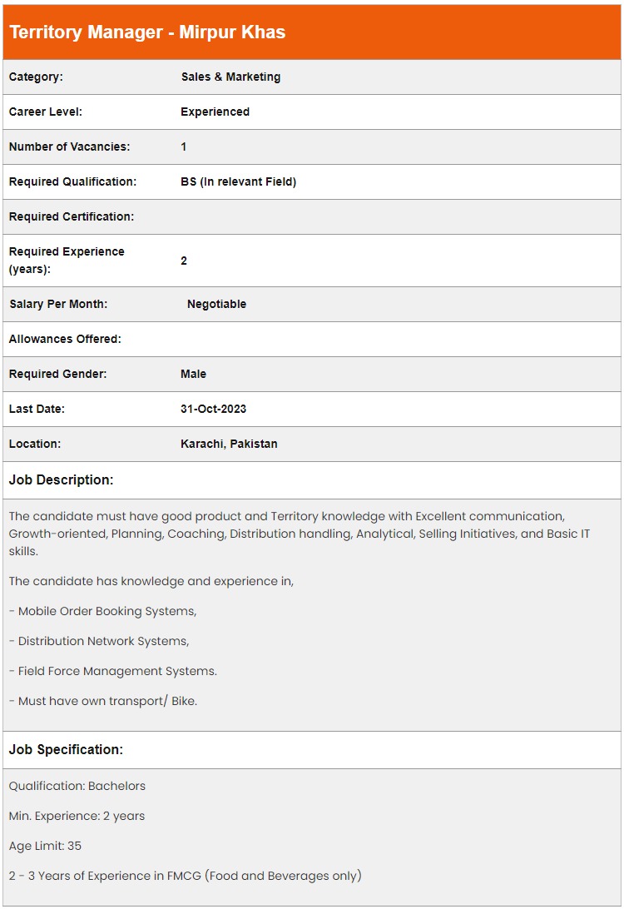Click the Job Description heading
The width and height of the screenshot is (624, 909).
pyautogui.click(x=61, y=479)
